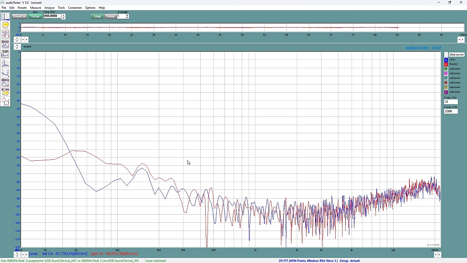Select the TSP measurement icon

pyautogui.click(x=5, y=54)
